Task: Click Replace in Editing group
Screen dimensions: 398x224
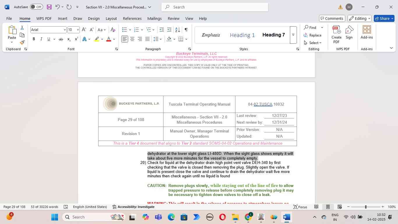Action: [312, 35]
